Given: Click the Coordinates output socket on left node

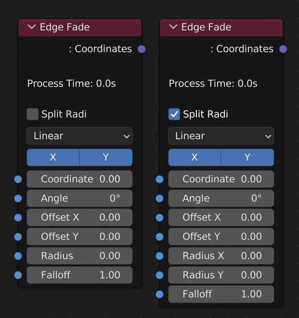Looking at the screenshot, I should [141, 49].
